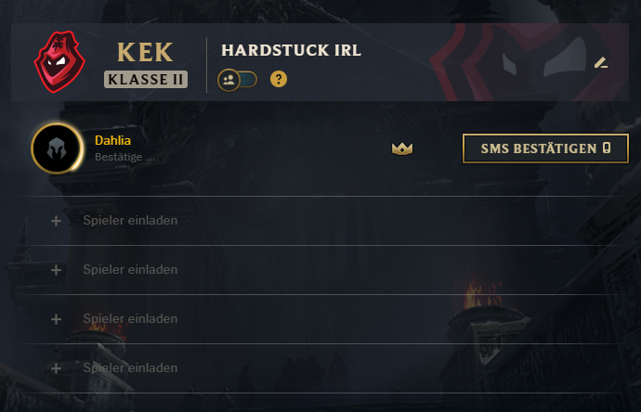
Task: Click the player name Dahlia
Action: pyautogui.click(x=112, y=140)
